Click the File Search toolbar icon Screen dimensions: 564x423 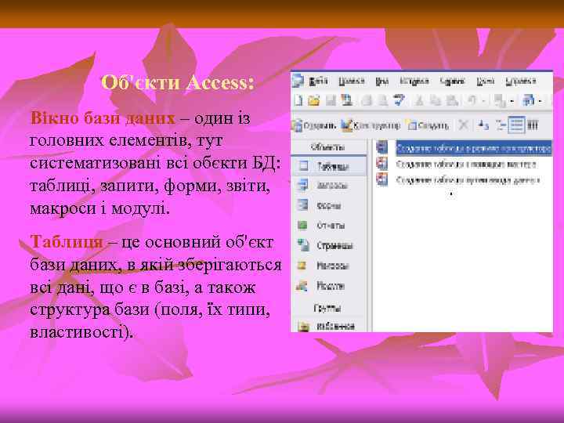coord(347,100)
